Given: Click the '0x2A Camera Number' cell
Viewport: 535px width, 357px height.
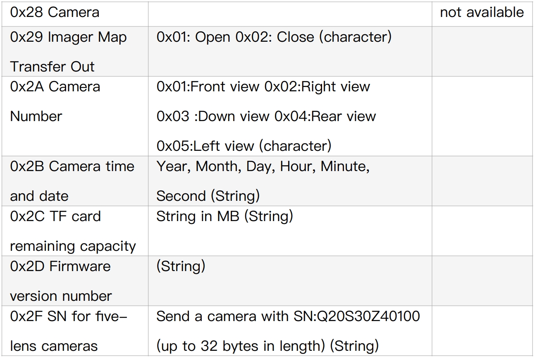Looking at the screenshot, I should [55, 101].
